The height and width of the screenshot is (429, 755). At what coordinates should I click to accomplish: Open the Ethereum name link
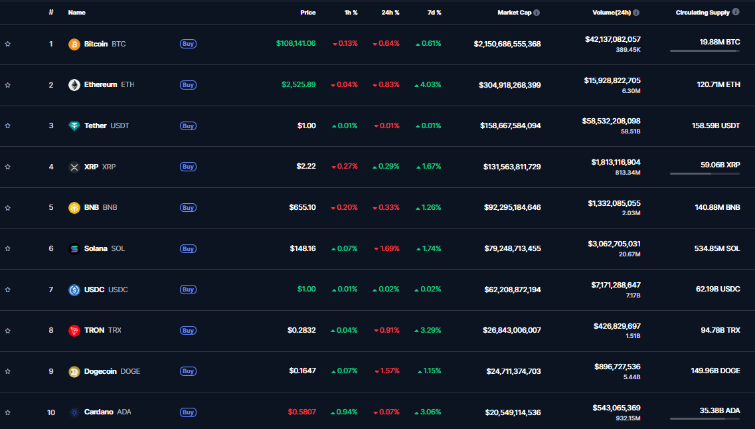[101, 85]
